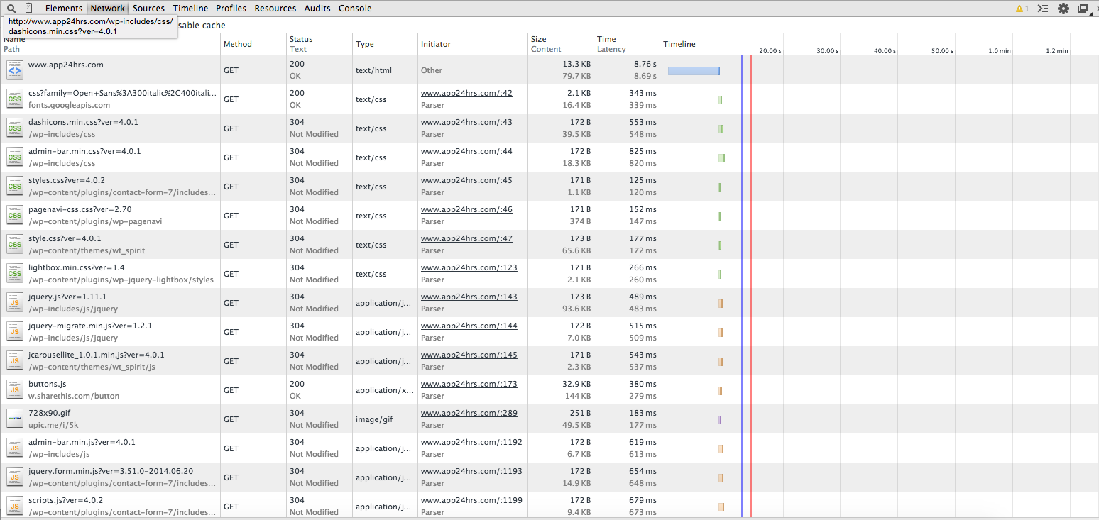Click the image thumbnail icon for 728x90.gif
This screenshot has height=520, width=1099.
tap(15, 419)
